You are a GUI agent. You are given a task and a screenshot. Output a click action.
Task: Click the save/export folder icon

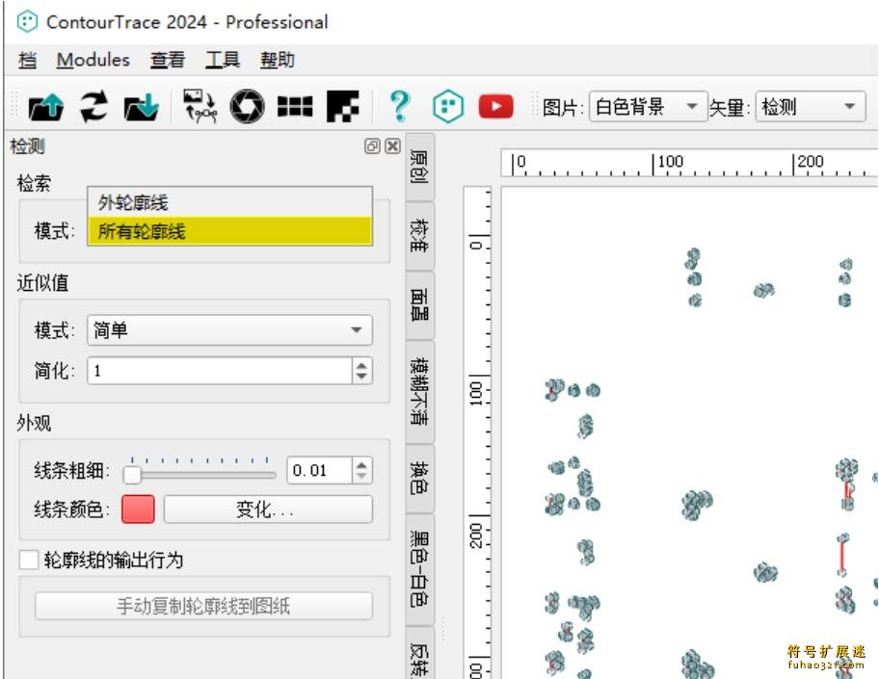coord(142,107)
